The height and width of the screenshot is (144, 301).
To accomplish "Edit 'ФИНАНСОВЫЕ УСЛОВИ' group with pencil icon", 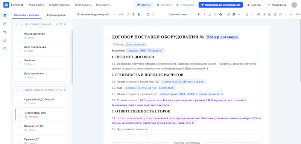I will [x=57, y=90].
